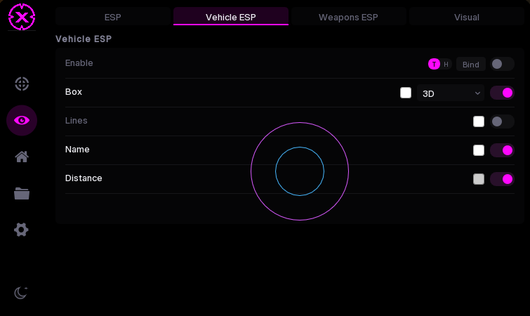Click the Enable label
530x316 pixels.
79,63
